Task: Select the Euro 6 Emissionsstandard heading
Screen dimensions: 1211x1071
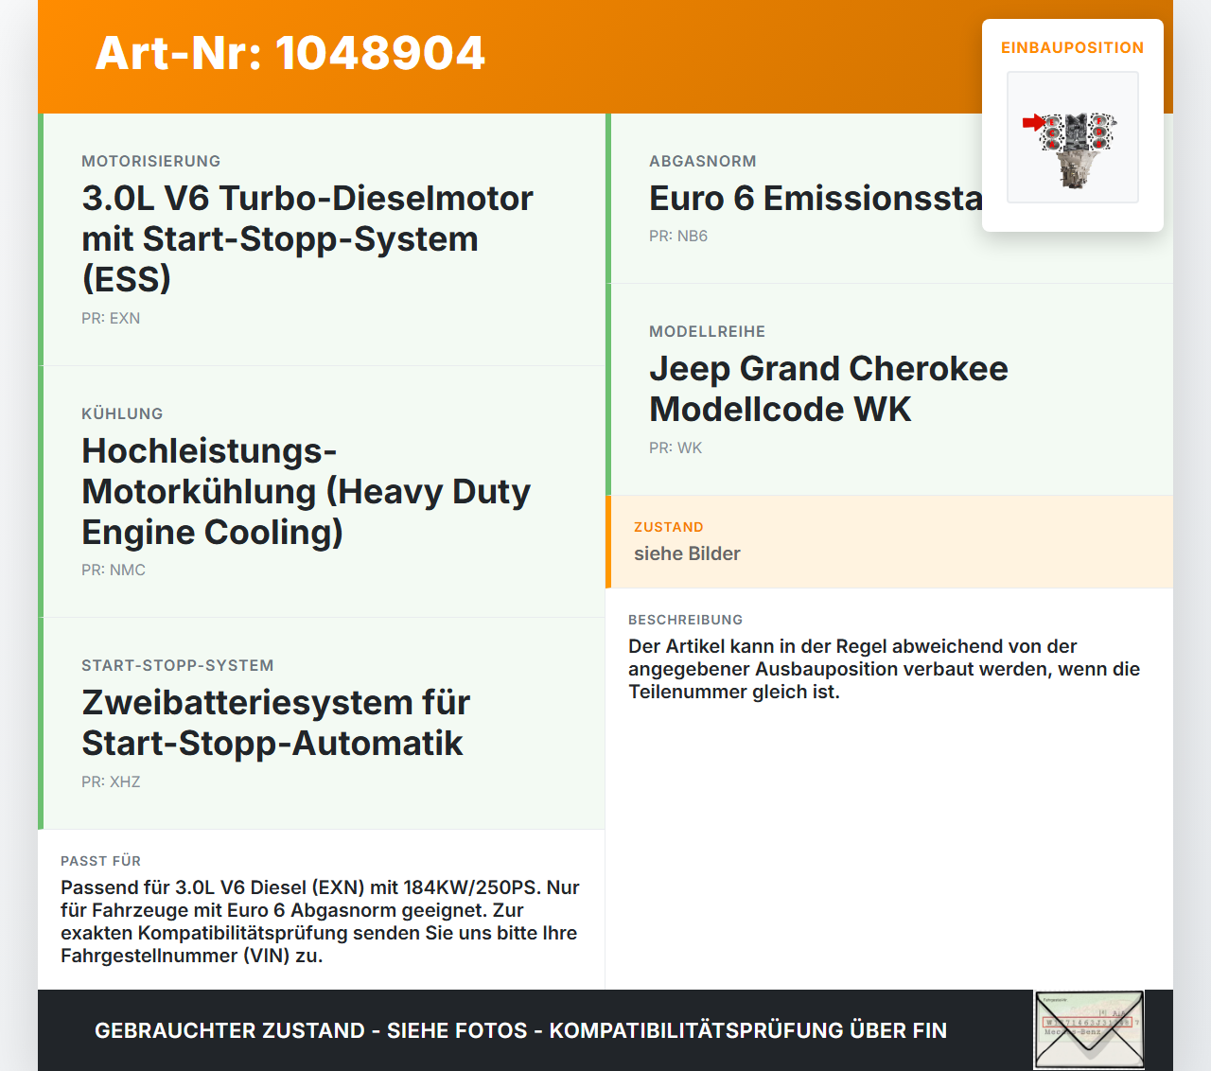Action: click(816, 198)
